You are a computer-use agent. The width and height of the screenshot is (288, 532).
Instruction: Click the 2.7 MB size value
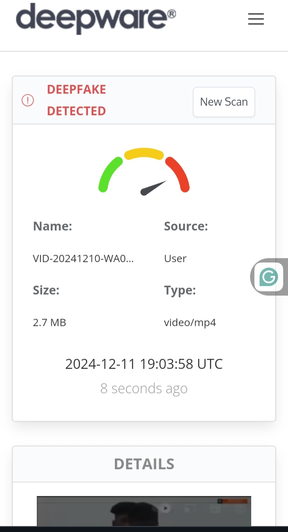(50, 322)
